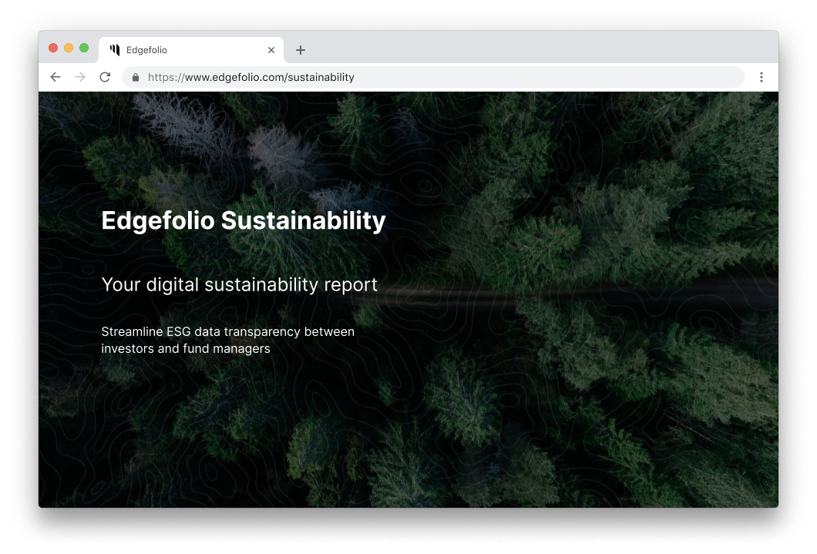Image resolution: width=817 pixels, height=554 pixels.
Task: Open a new tab with the plus button
Action: 301,50
